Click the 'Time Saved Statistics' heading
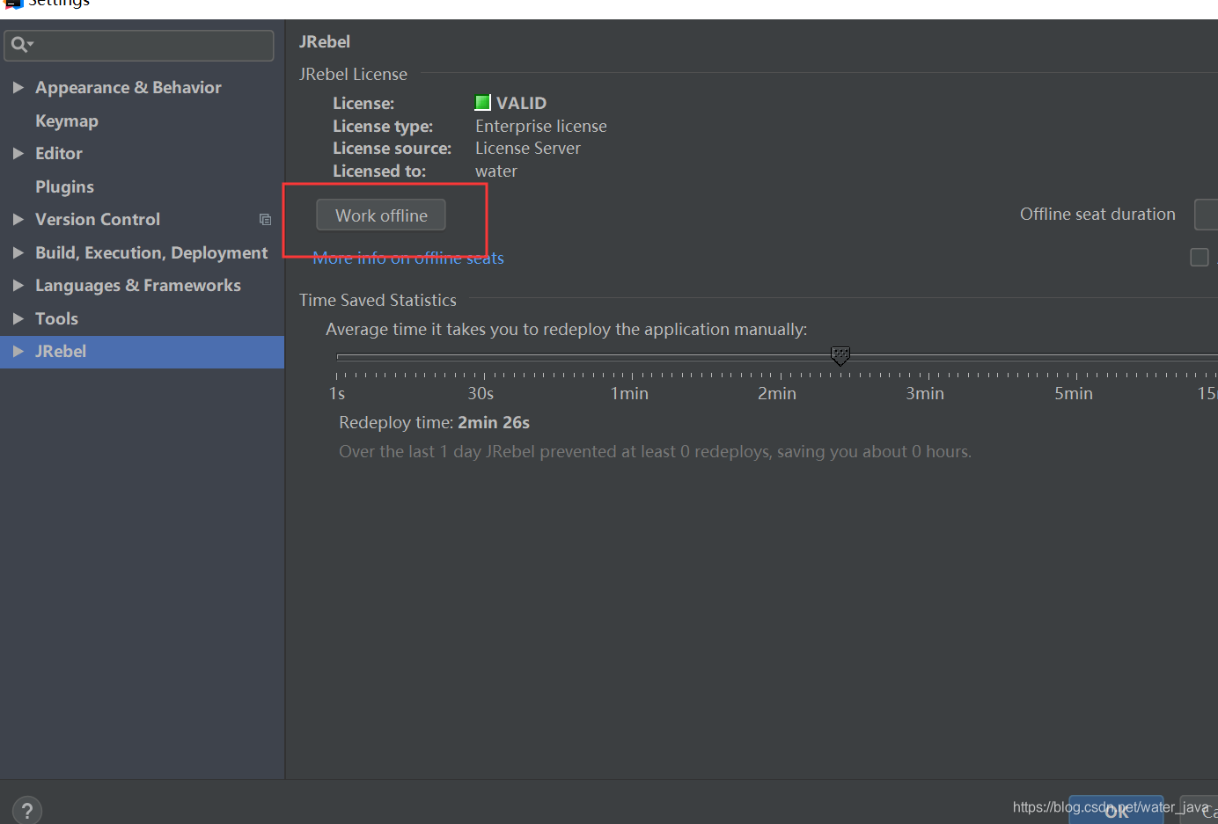The image size is (1218, 824). click(x=378, y=300)
